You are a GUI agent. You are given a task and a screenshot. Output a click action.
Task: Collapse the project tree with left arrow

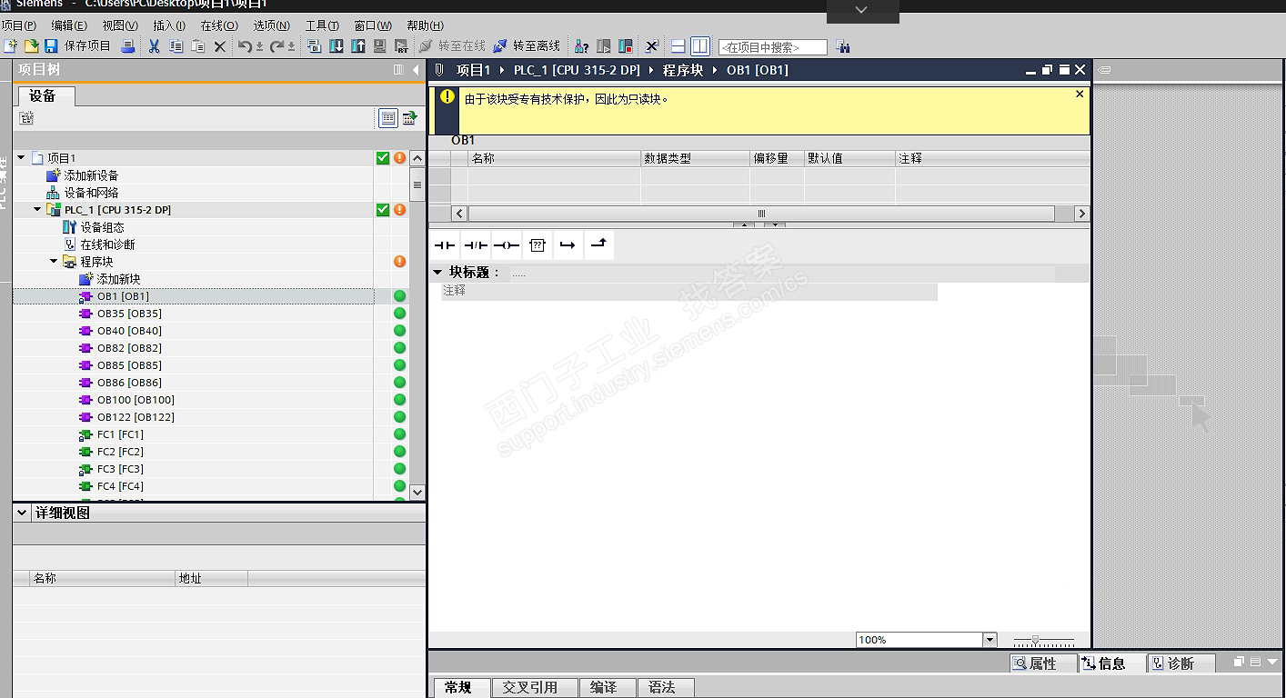[x=416, y=70]
